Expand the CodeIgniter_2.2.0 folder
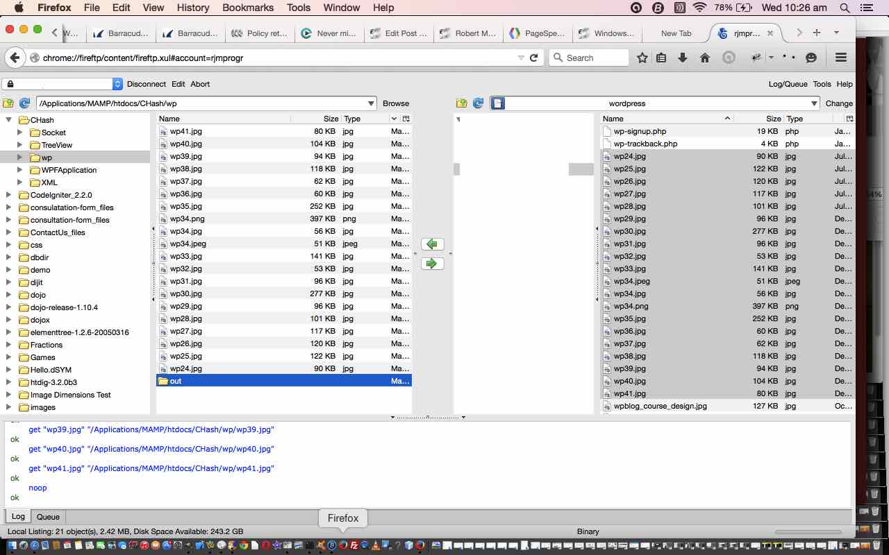Viewport: 889px width, 555px height. (x=8, y=195)
